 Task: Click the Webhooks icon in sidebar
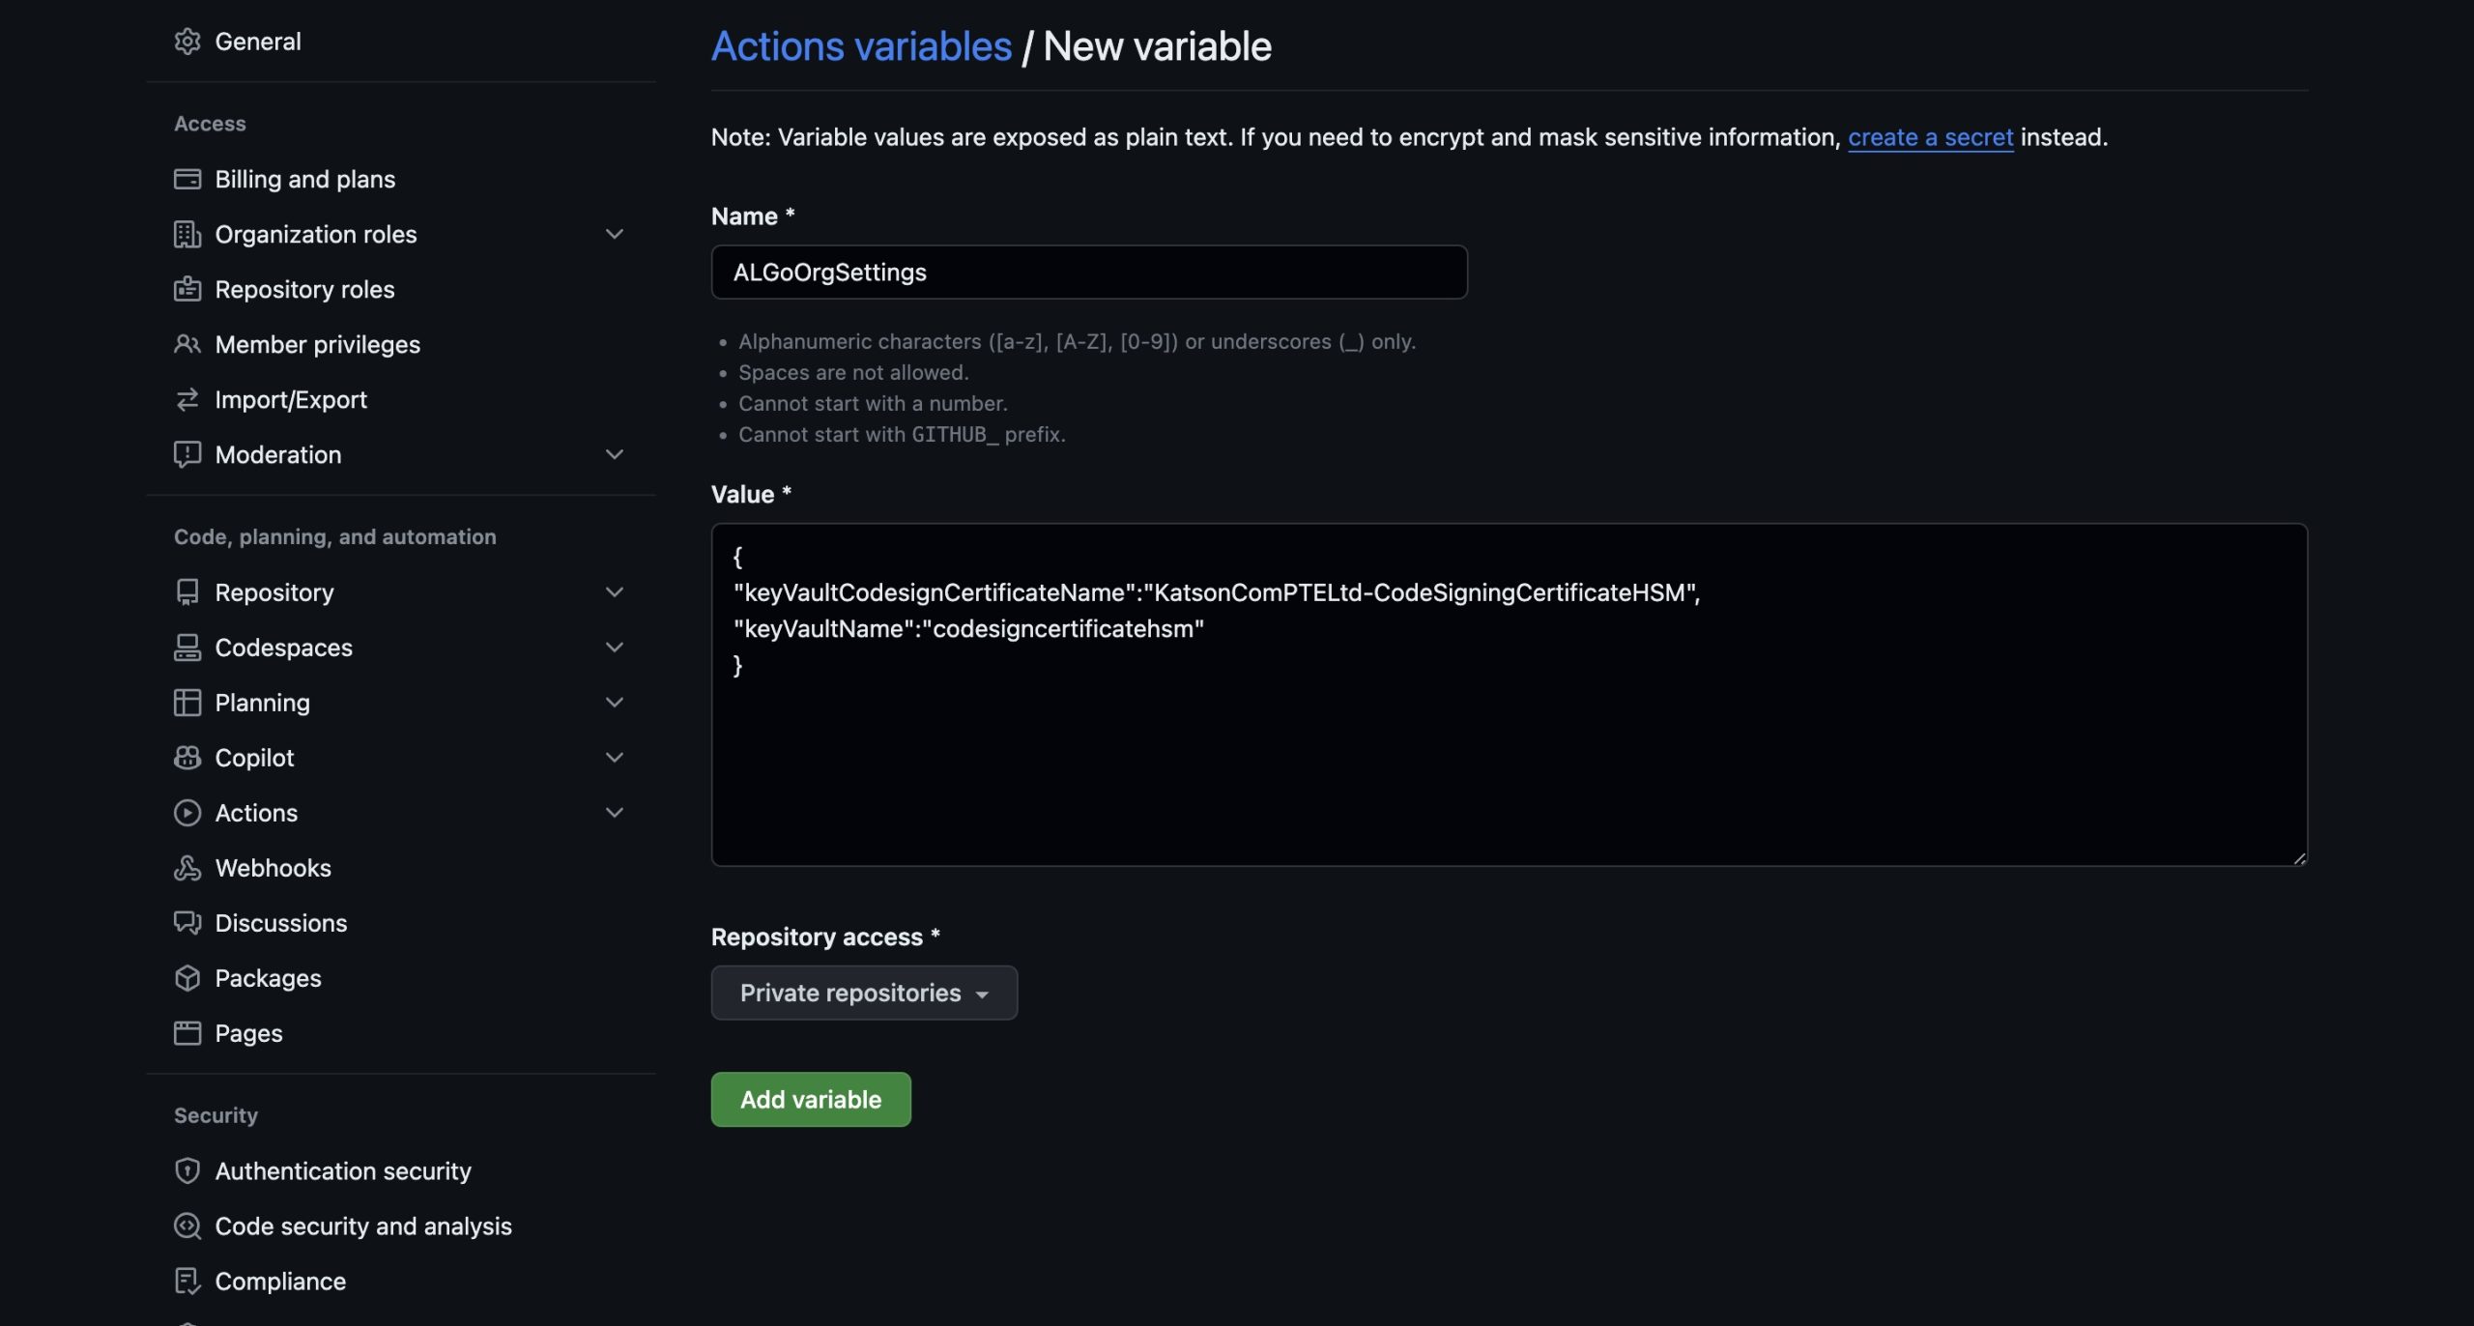coord(187,868)
